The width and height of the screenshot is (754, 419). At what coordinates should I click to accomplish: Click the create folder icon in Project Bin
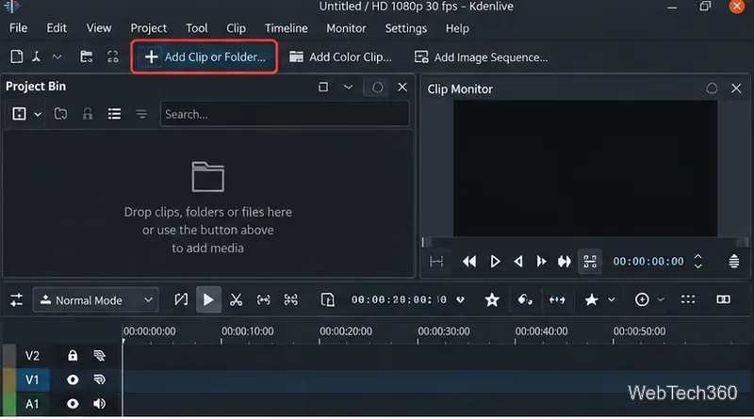60,114
